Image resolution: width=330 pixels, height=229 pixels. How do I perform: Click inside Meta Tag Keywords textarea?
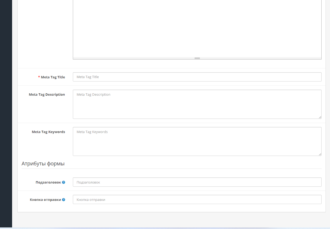[x=197, y=141]
